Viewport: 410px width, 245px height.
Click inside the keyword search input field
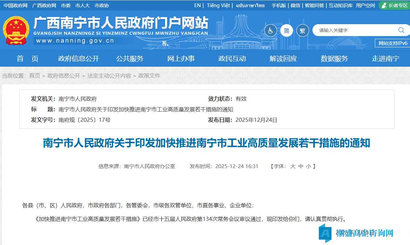click(x=348, y=30)
